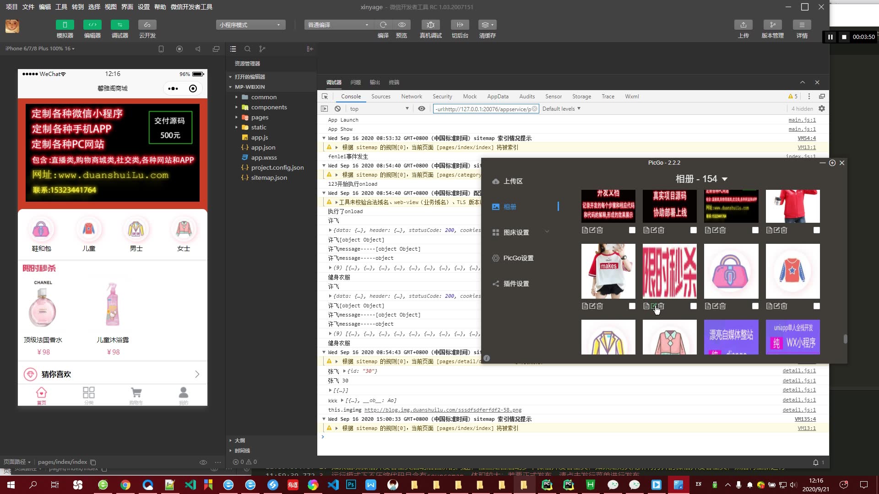This screenshot has height=494, width=879.
Task: Open the PicGo设置 sidebar item
Action: point(518,258)
